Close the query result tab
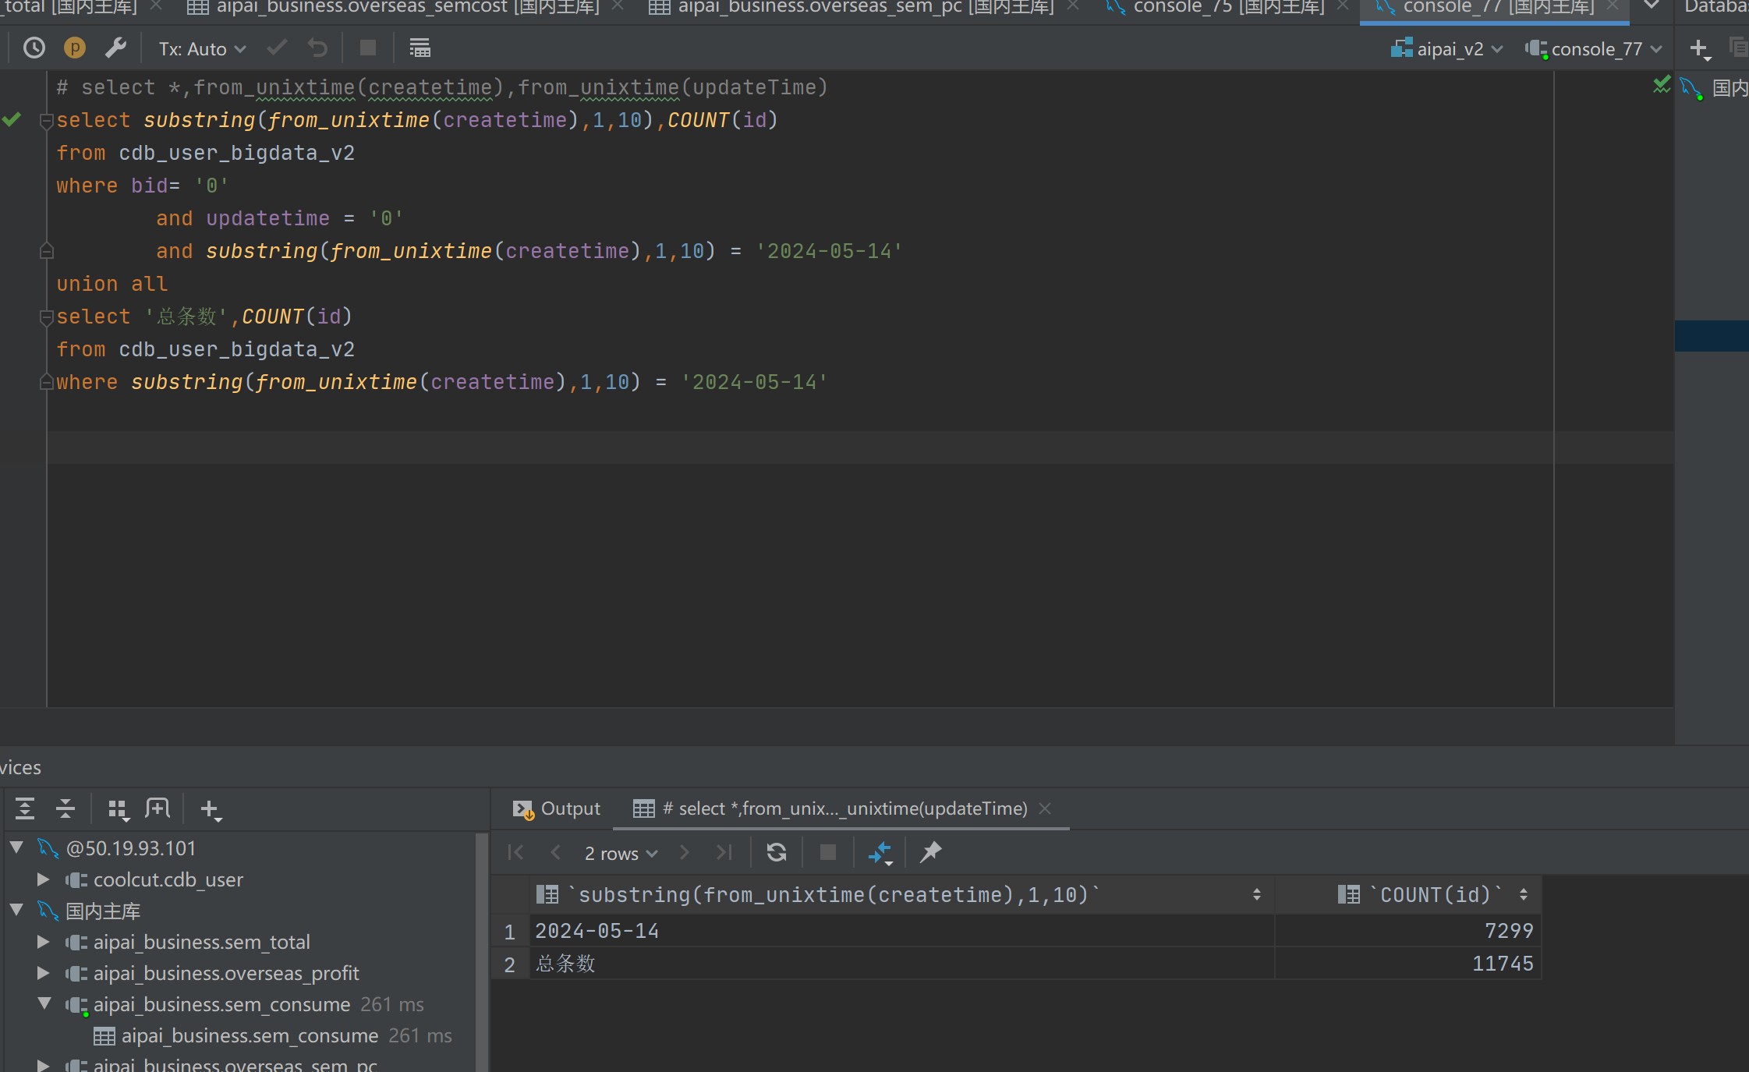 tap(1046, 808)
